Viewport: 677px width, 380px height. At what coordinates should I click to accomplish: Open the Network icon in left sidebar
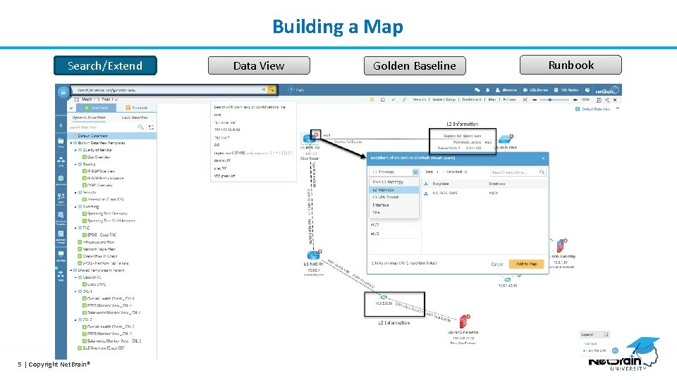pos(61,178)
